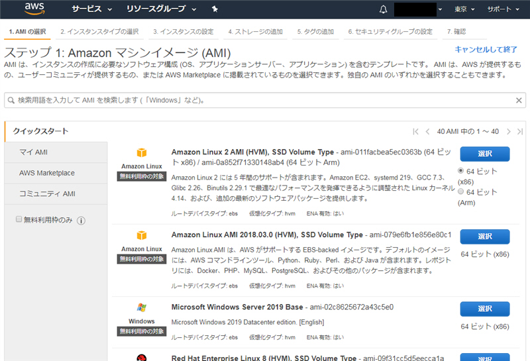This screenshot has height=361, width=530.
Task: Click the Microsoft Windows Server 2019 Base title
Action: (237, 307)
